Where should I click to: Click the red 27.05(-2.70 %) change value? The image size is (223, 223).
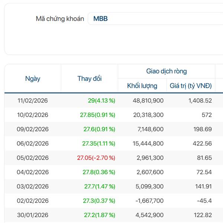pyautogui.click(x=96, y=158)
